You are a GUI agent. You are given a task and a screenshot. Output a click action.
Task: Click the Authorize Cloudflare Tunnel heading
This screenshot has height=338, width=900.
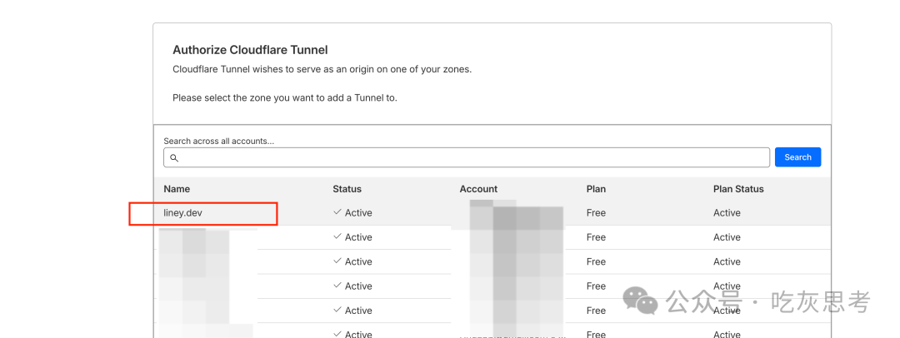click(x=250, y=50)
